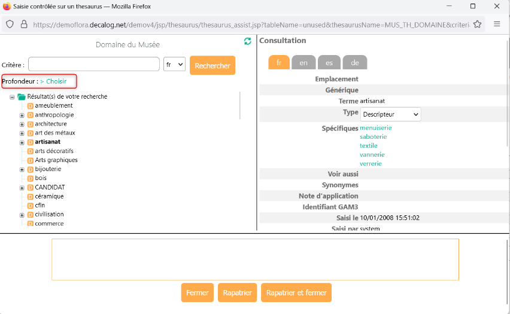510x314 pixels.
Task: Open the Type Descripteur dropdown
Action: (x=390, y=114)
